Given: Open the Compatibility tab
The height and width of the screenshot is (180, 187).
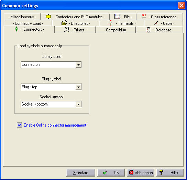Looking at the screenshot, I should point(116,30).
